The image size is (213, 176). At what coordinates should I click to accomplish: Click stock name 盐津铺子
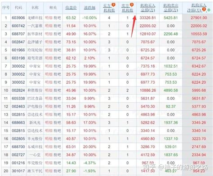click(35, 42)
